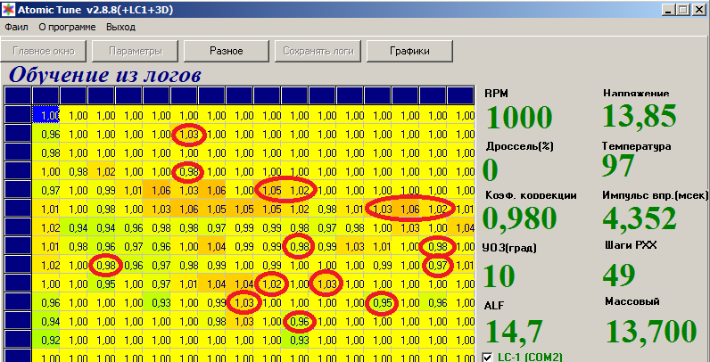Screen dimensions: 710x362
Task: Click the Выход menu item
Action: tap(120, 27)
